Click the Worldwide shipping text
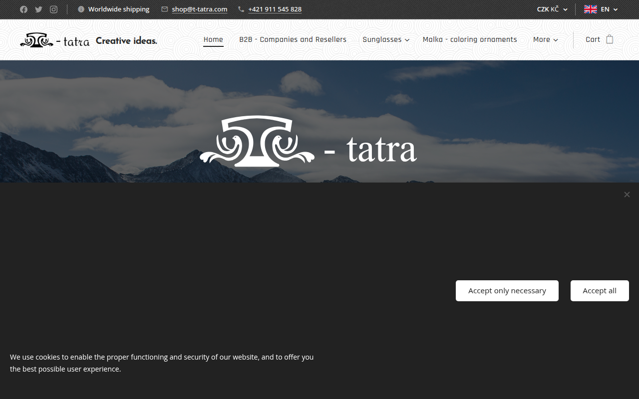639x399 pixels. click(x=119, y=9)
